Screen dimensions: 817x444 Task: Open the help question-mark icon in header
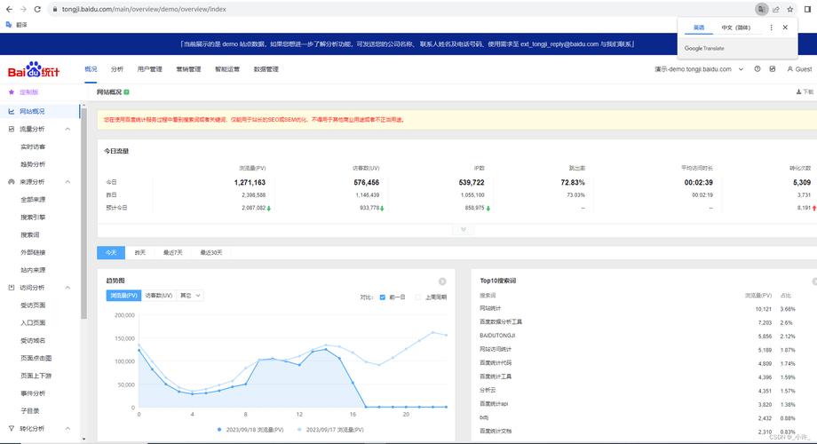(758, 68)
